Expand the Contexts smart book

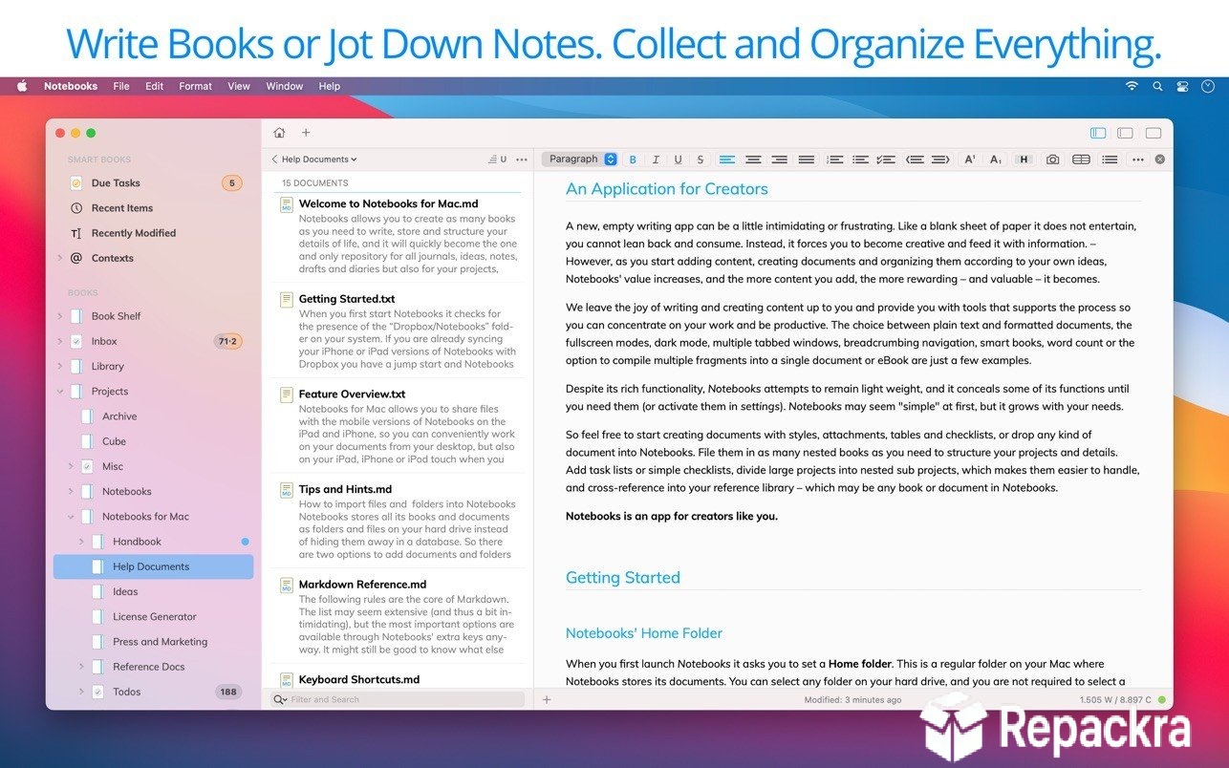[59, 258]
